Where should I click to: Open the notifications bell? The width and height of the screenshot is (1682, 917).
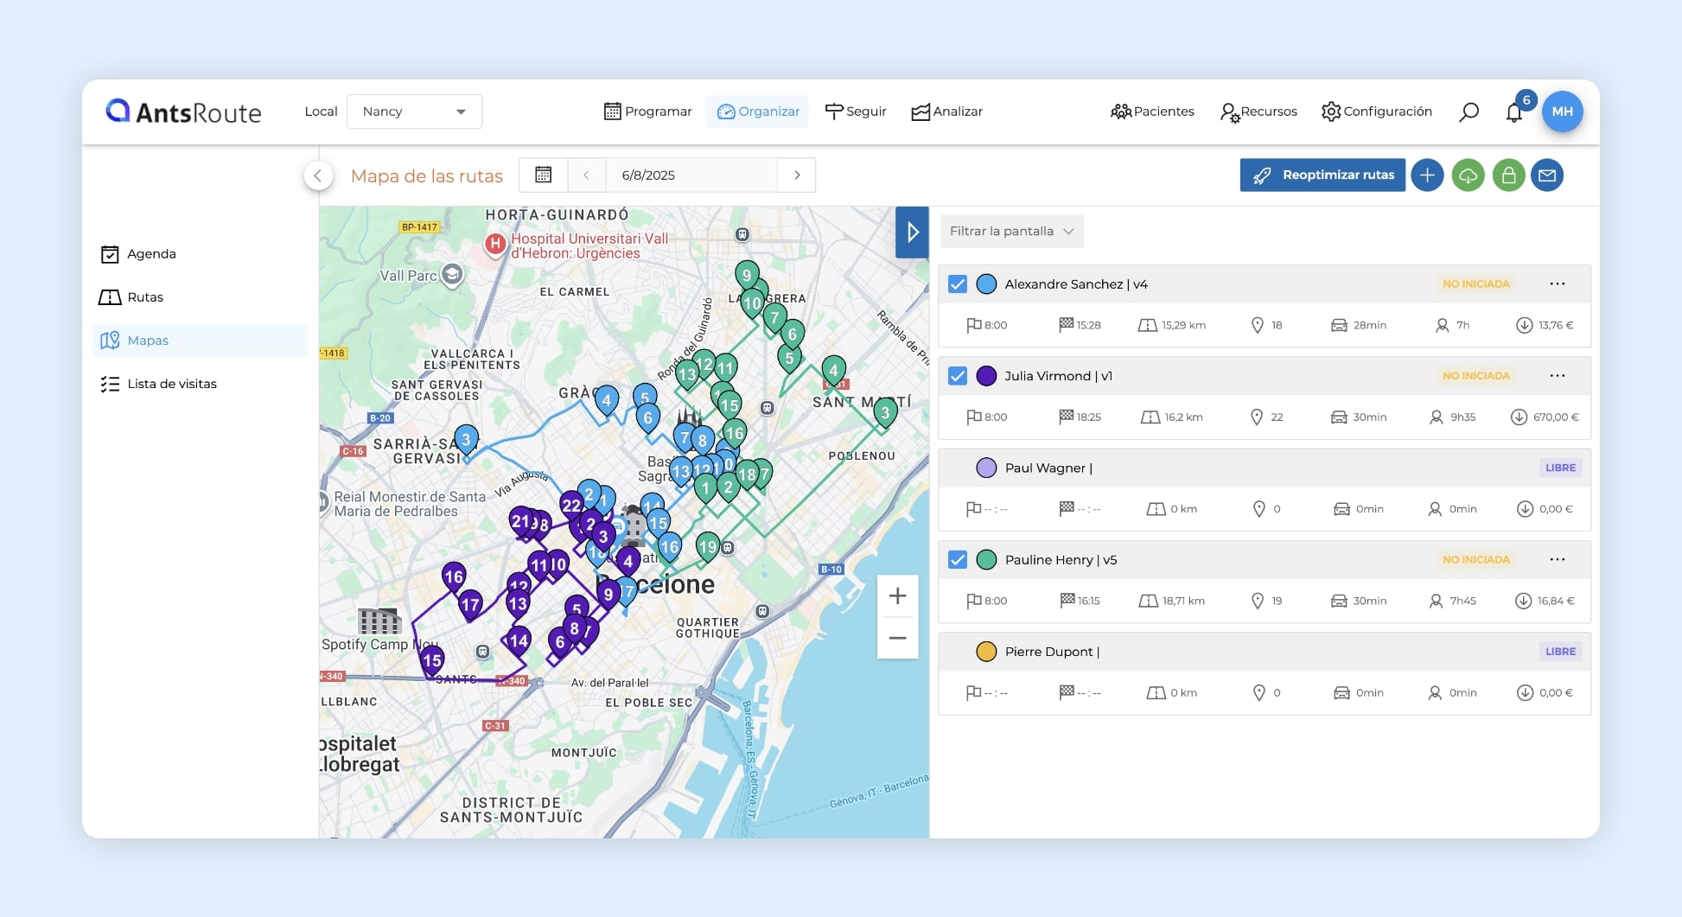coord(1513,112)
